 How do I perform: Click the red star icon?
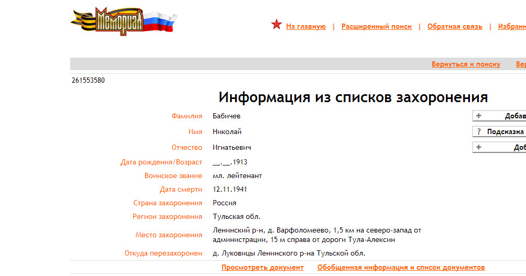coord(277,25)
